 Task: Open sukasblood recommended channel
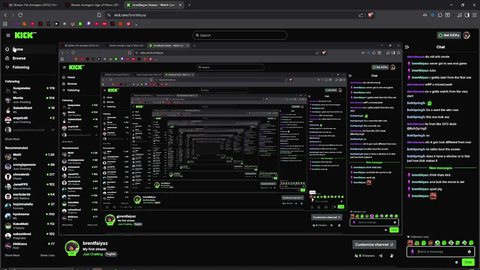tap(29, 236)
